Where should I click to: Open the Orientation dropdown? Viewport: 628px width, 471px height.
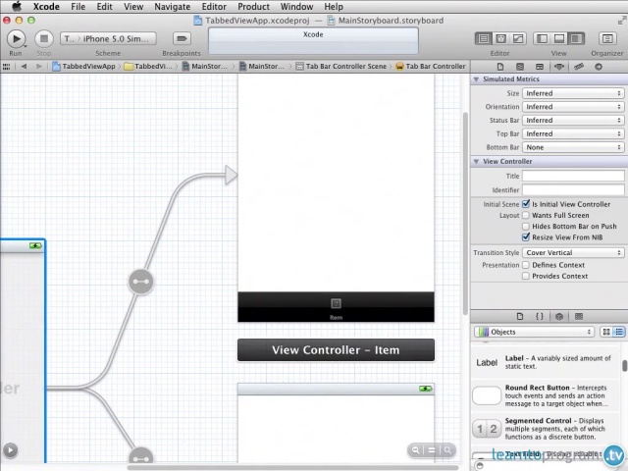[573, 107]
